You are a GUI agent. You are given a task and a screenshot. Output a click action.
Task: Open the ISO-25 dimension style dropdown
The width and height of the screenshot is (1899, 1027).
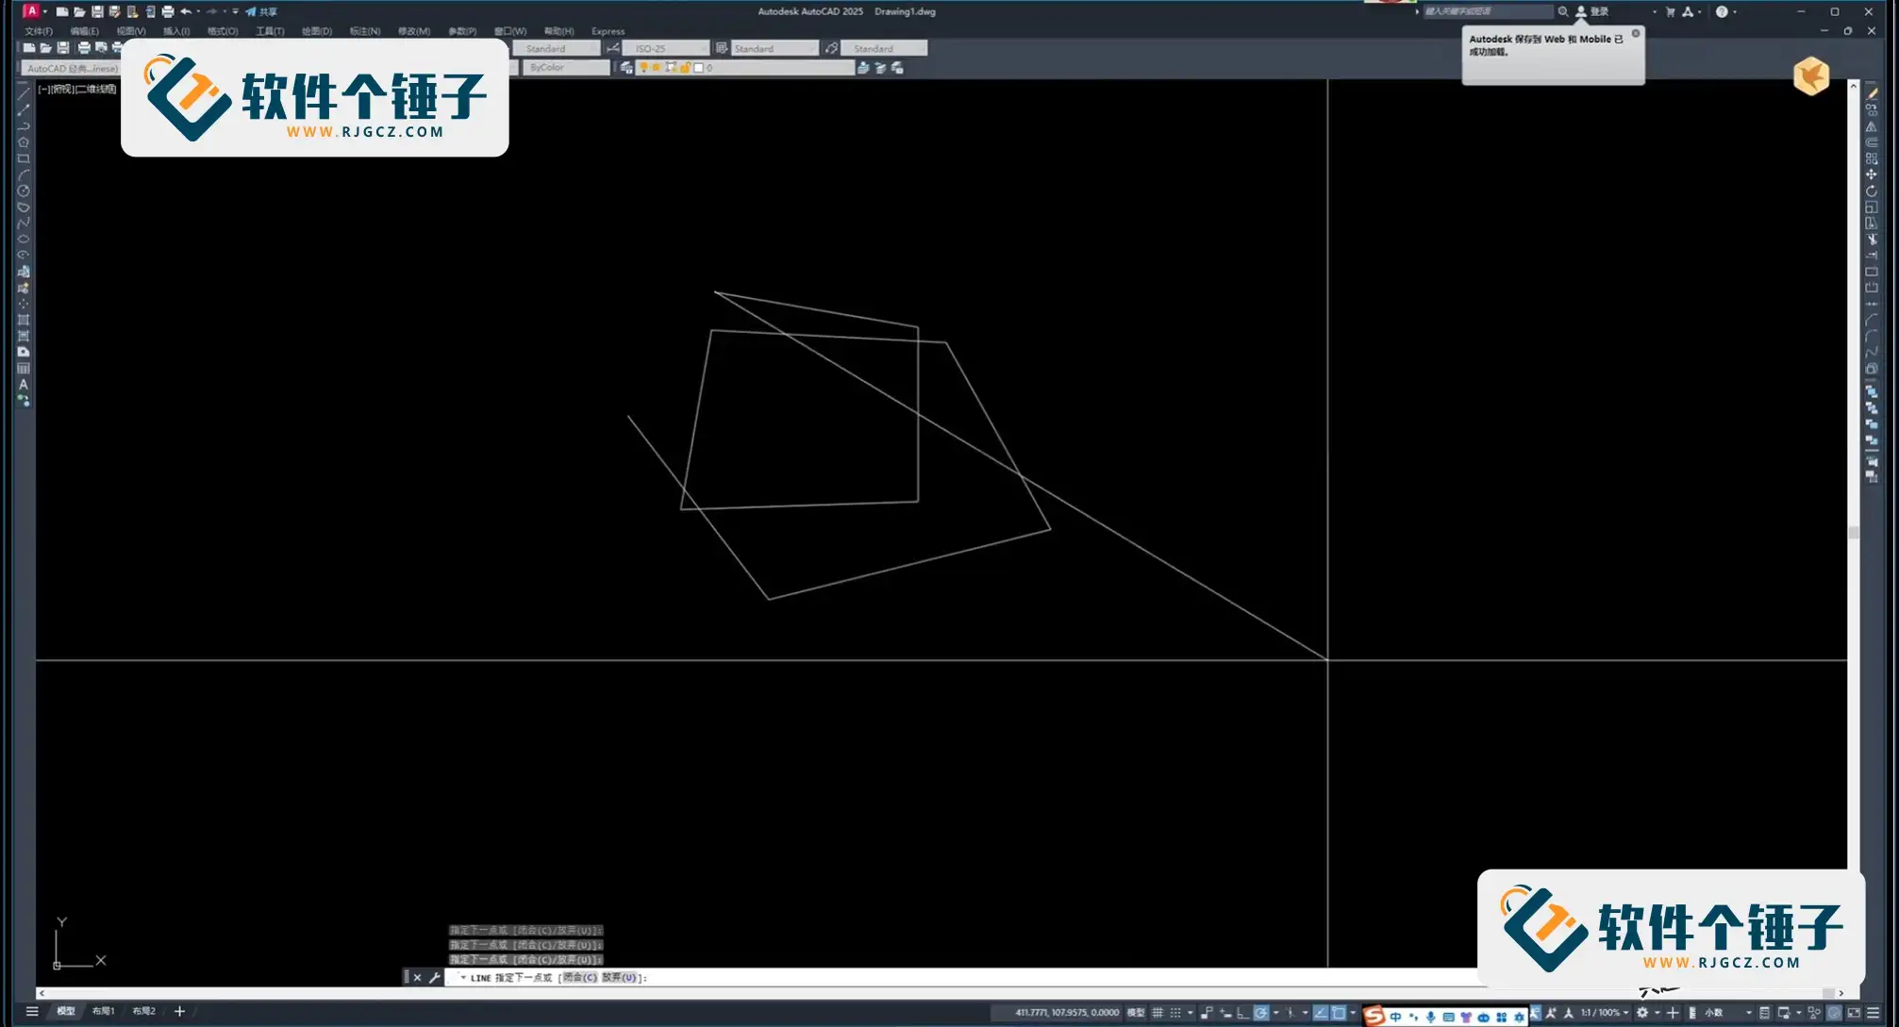pyautogui.click(x=665, y=47)
